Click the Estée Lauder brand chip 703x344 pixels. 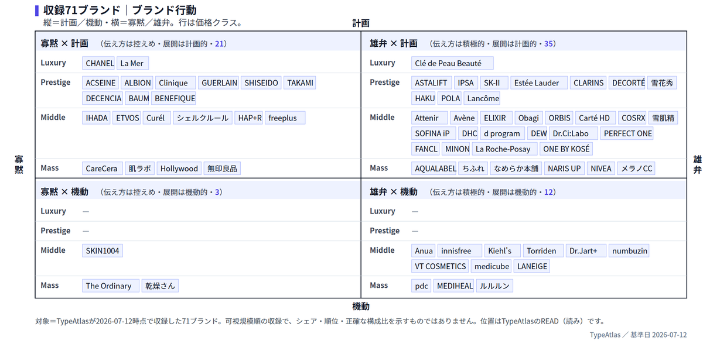(x=539, y=83)
